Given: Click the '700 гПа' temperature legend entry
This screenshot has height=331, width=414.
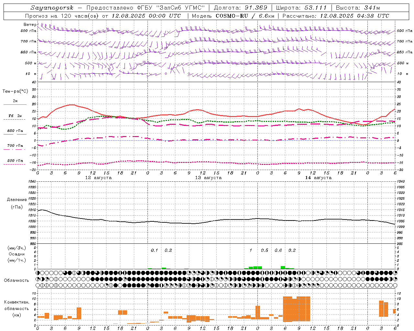Looking at the screenshot, I should click(x=15, y=146).
